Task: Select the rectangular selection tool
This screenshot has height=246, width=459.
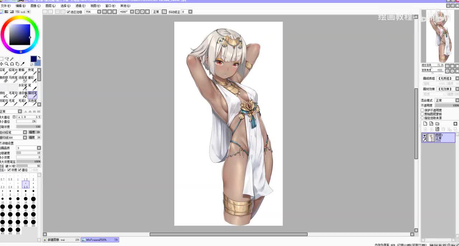Action: tap(1, 59)
